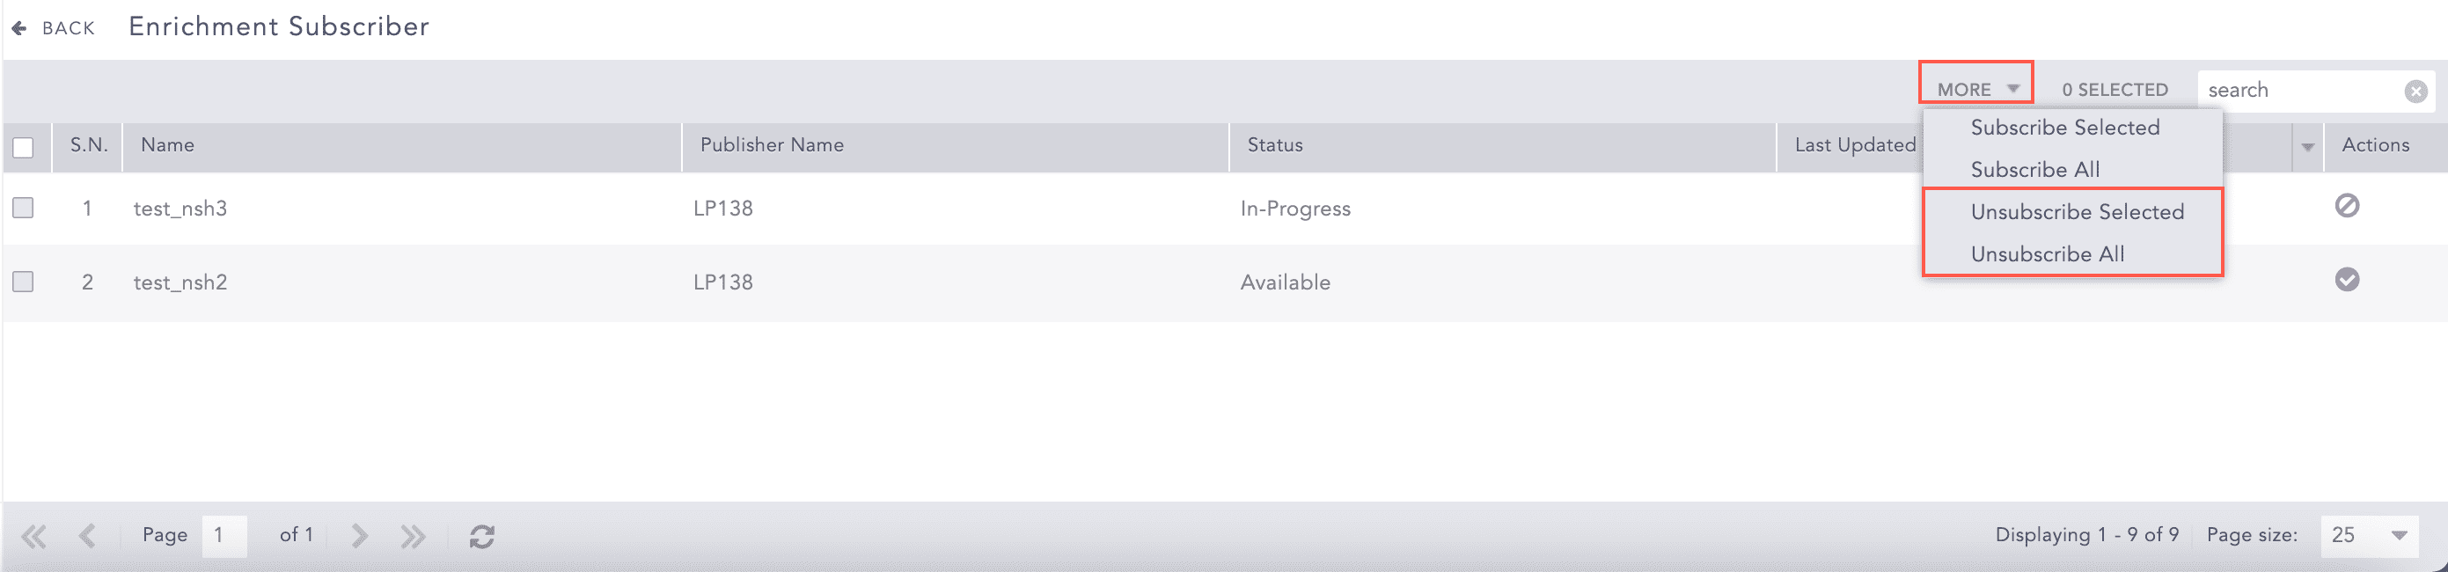Choose Subscribe Selected from the menu

pyautogui.click(x=2064, y=128)
